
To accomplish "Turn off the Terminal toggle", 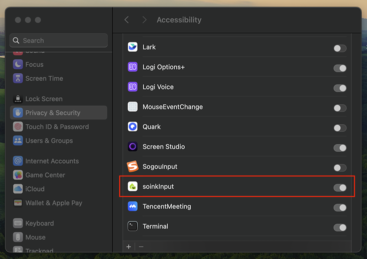I will (x=340, y=227).
